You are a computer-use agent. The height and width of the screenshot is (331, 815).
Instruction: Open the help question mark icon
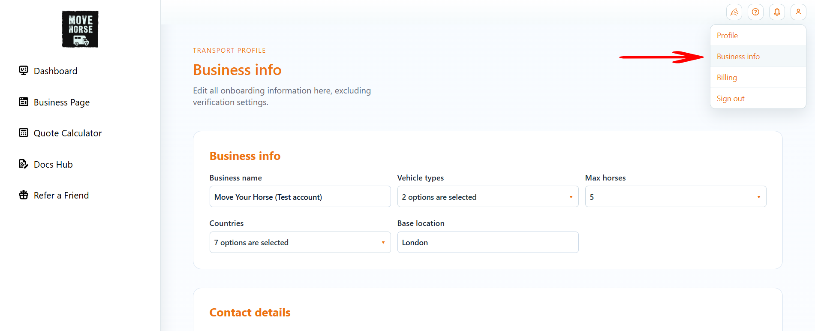tap(755, 12)
